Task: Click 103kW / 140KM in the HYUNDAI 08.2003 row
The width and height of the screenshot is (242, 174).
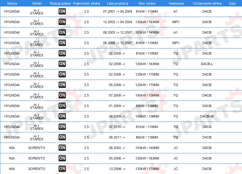Action: tap(147, 32)
